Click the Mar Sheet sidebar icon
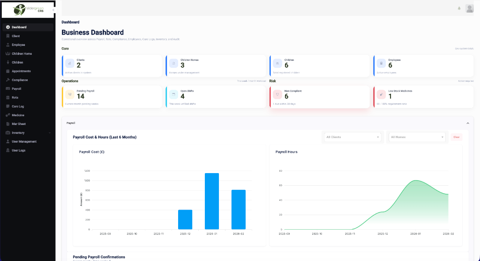Viewport: 480px width, 261px height. [x=8, y=124]
